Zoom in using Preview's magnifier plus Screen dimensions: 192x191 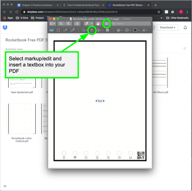tap(69, 24)
